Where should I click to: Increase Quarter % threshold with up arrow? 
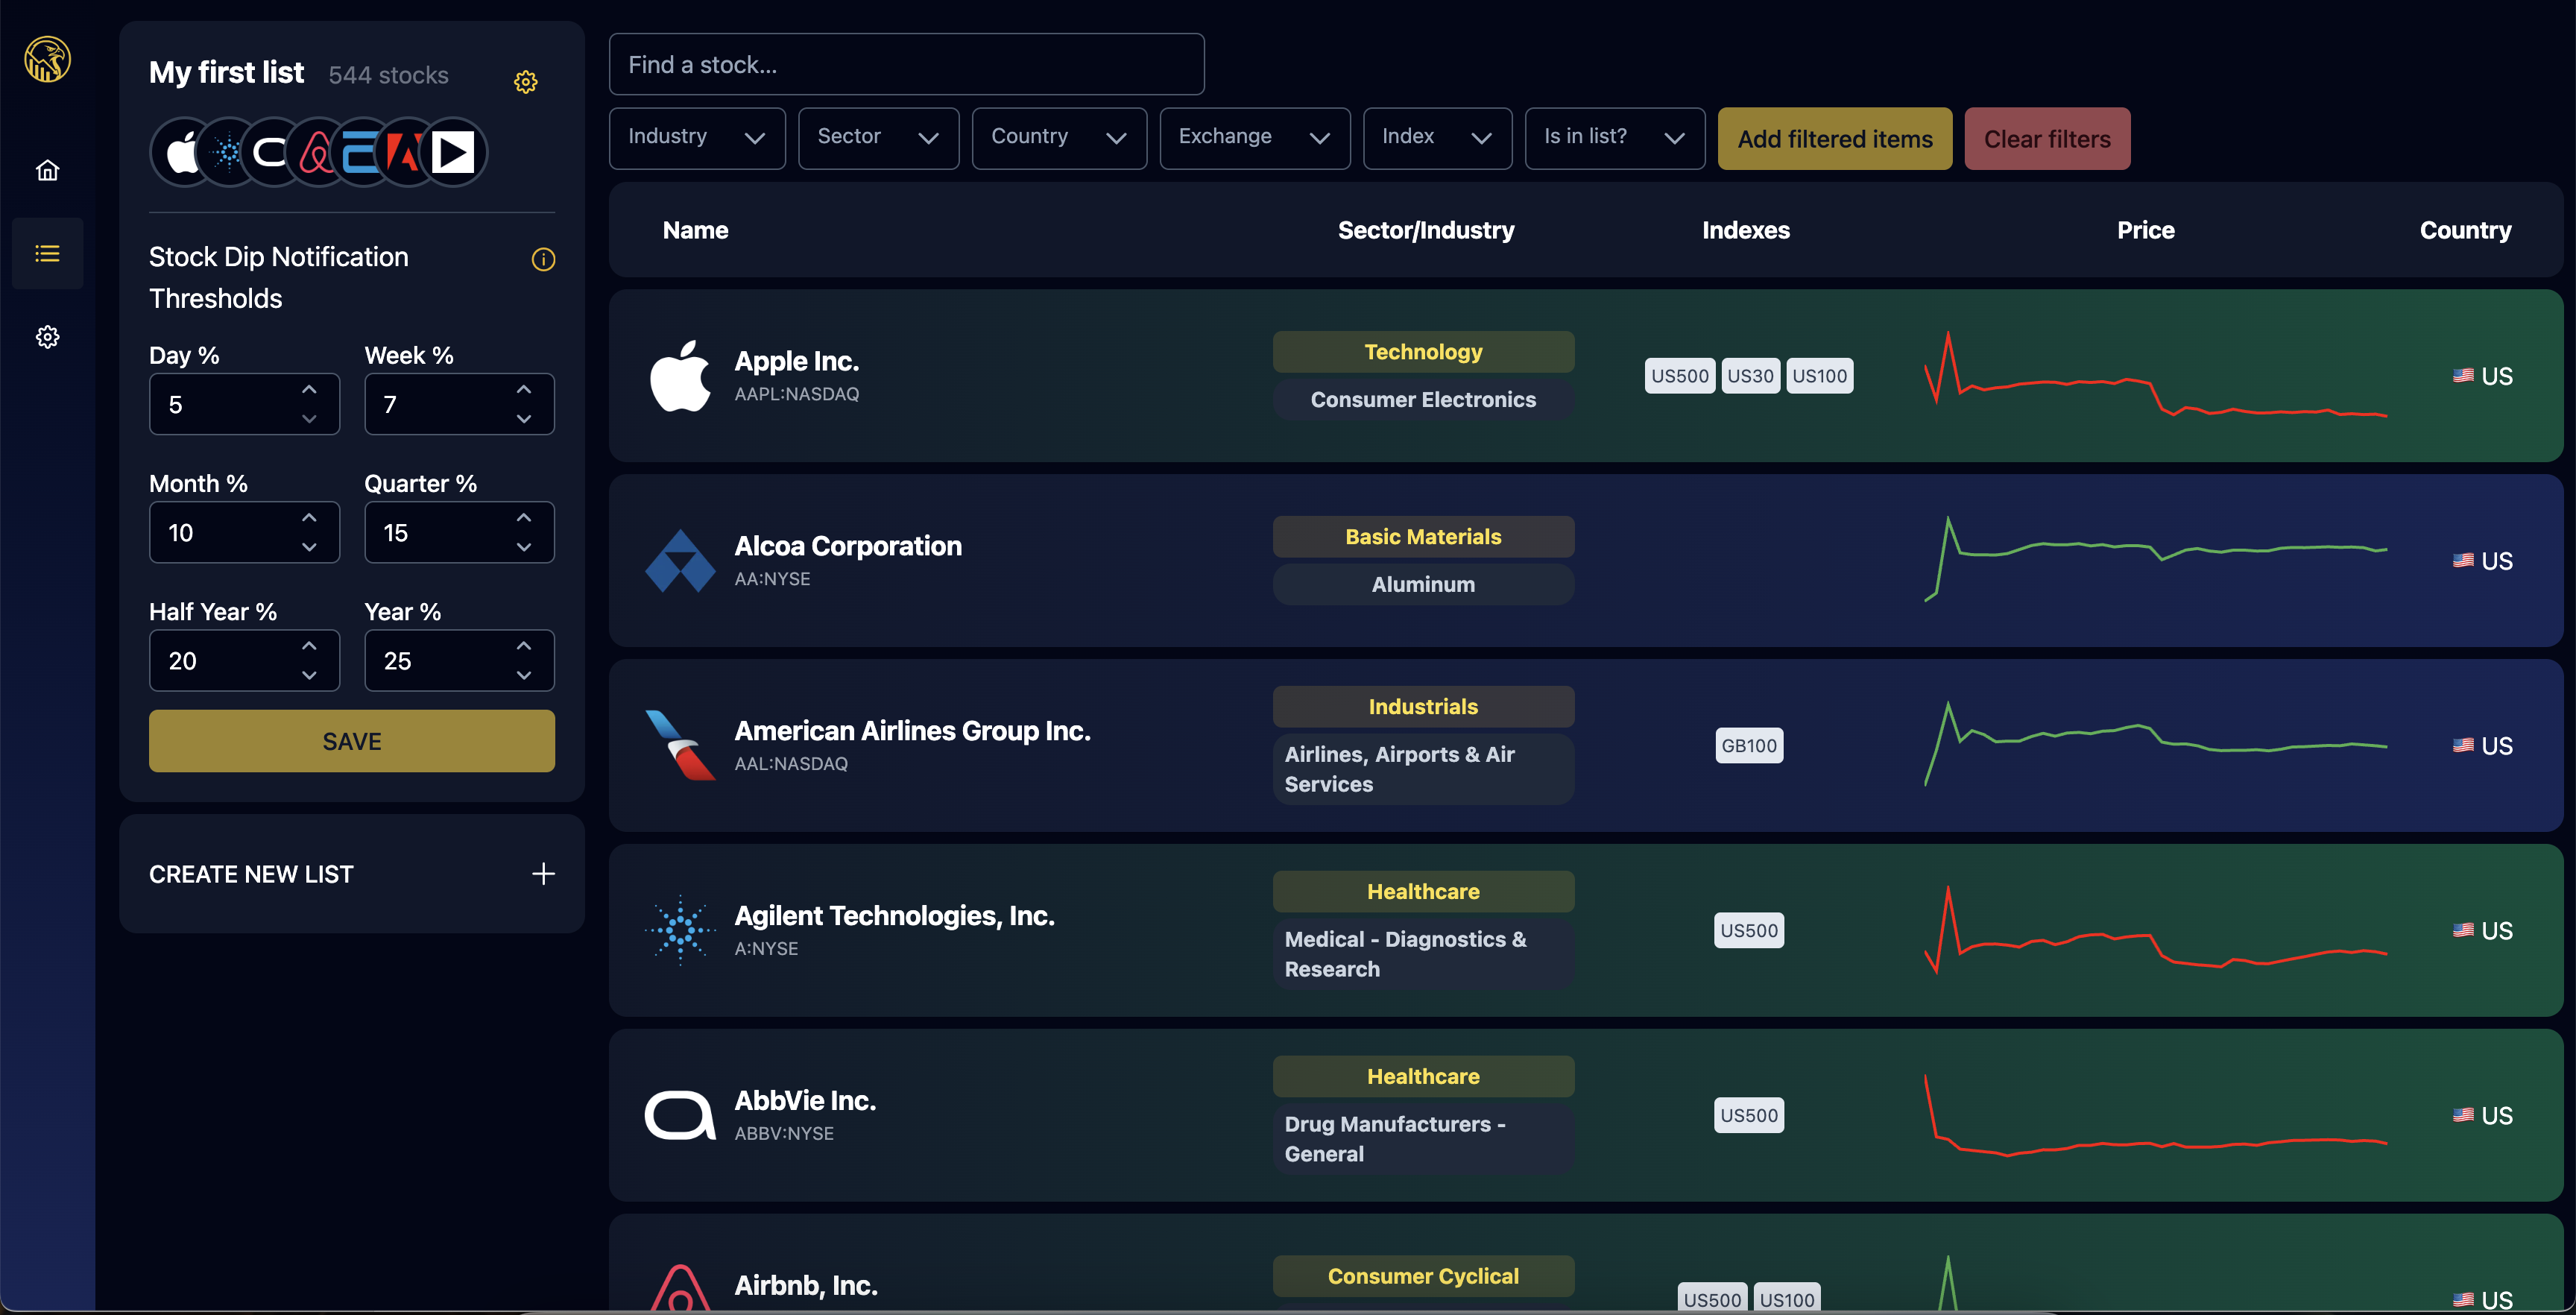(x=524, y=517)
